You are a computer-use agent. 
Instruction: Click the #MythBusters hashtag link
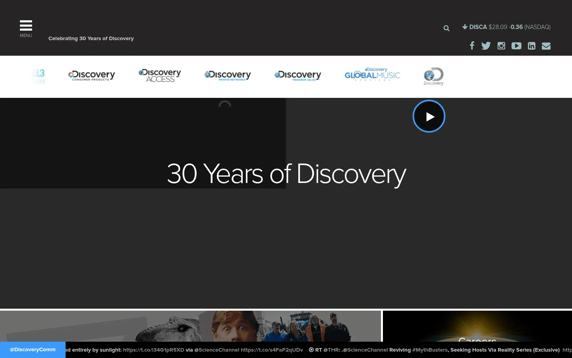click(430, 350)
